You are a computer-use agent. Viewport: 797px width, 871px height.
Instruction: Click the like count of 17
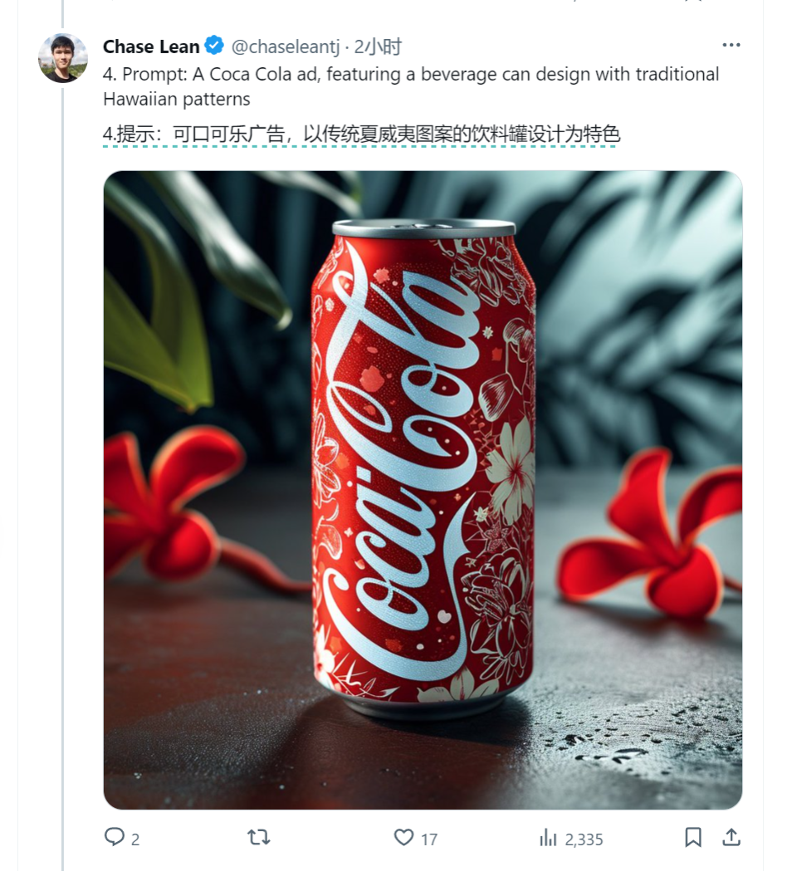pyautogui.click(x=429, y=839)
